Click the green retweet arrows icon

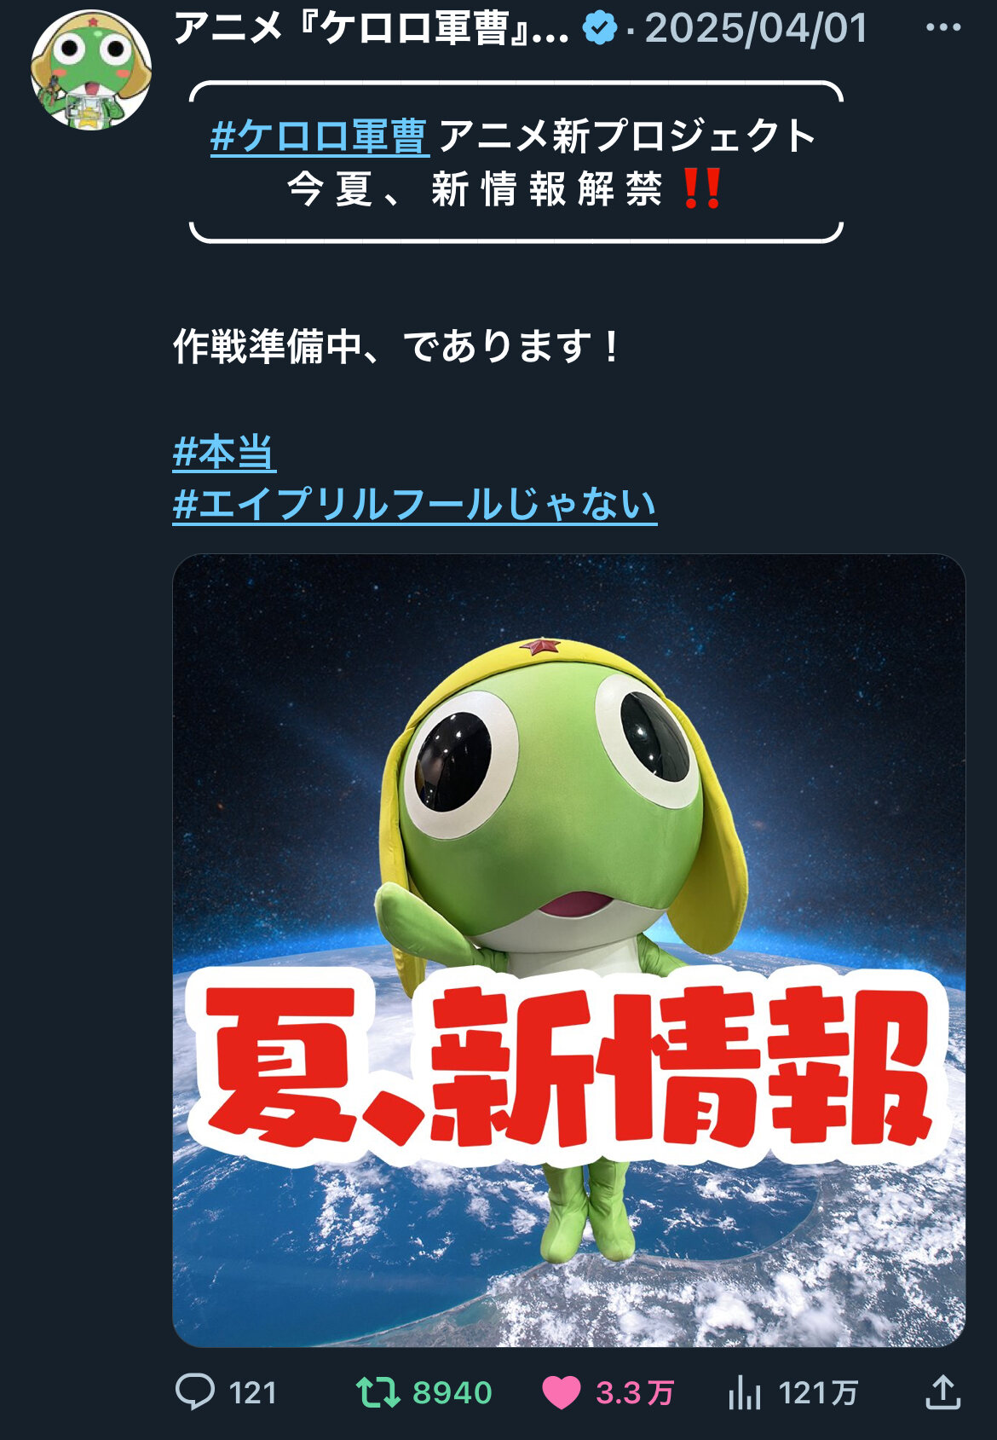click(377, 1392)
